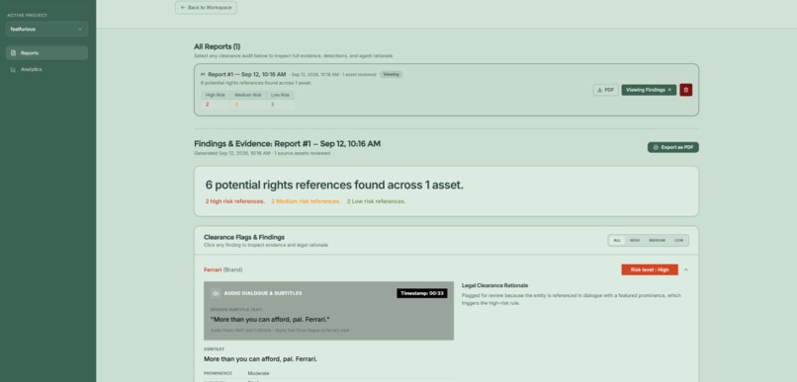Click the Viewing status badge

coord(391,74)
